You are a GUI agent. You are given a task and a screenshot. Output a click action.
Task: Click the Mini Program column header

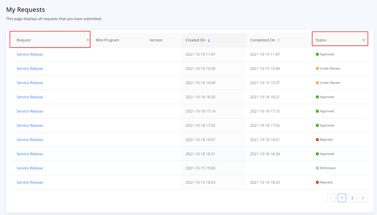107,40
